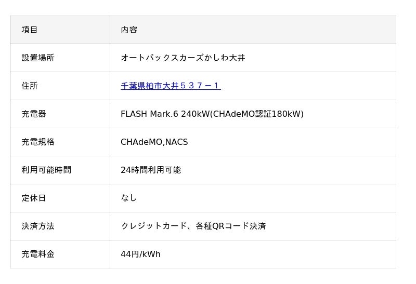This screenshot has height=284, width=416.
Task: Click the 定休日 row label
Action: (34, 198)
